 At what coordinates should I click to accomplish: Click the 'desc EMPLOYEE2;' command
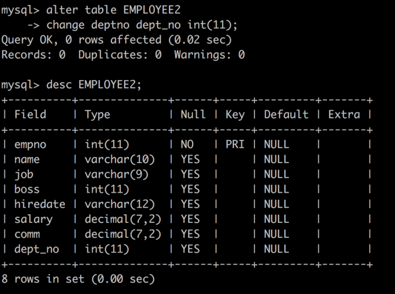pyautogui.click(x=94, y=85)
